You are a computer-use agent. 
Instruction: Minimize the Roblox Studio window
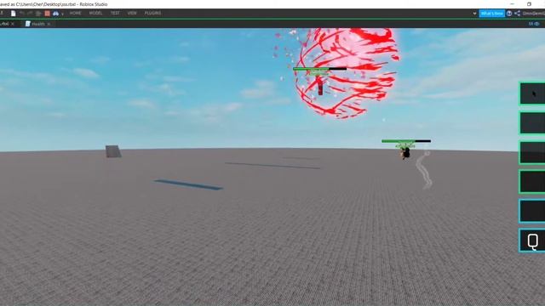pyautogui.click(x=512, y=4)
